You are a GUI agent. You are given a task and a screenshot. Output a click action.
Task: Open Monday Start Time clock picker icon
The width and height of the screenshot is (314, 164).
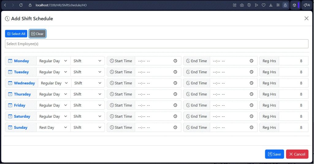[175, 61]
